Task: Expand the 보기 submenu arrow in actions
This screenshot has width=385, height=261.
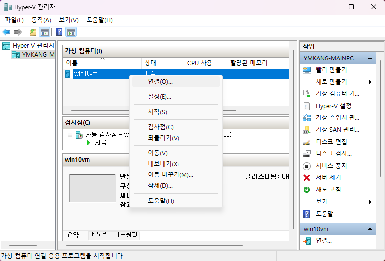Action: coord(370,202)
